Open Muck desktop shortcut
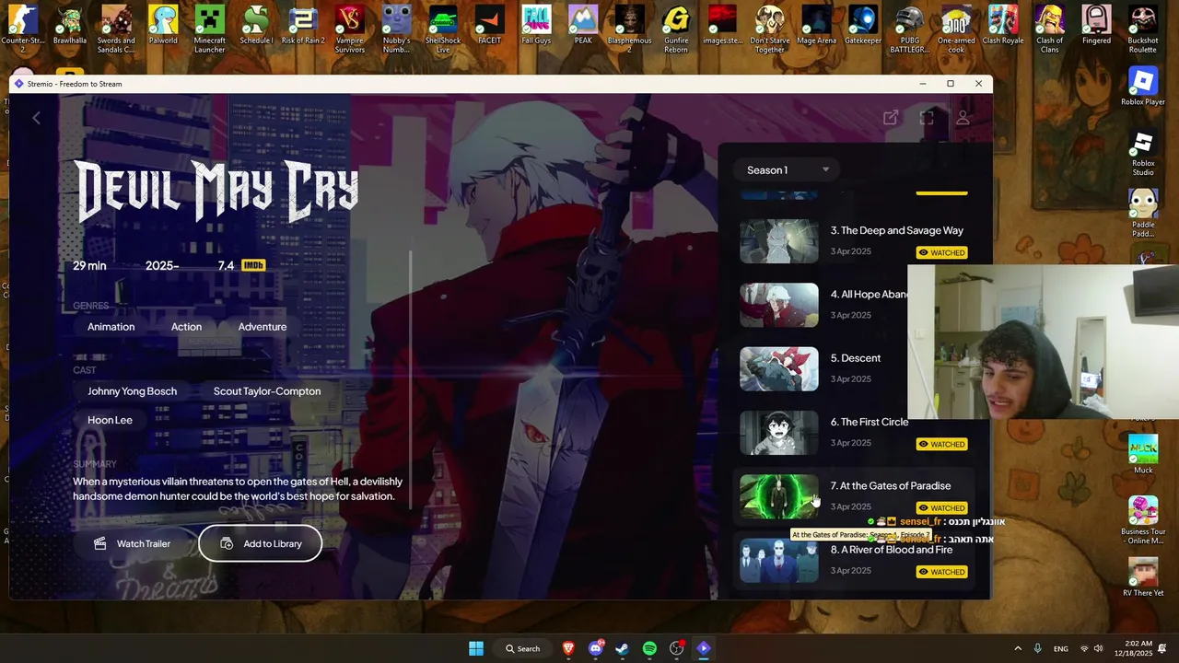This screenshot has height=663, width=1179. point(1143,454)
